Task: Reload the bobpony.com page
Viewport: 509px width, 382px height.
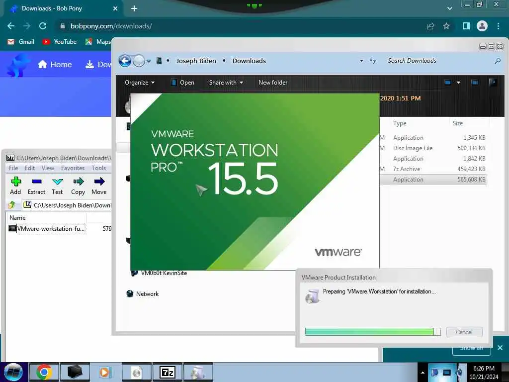Action: click(43, 26)
